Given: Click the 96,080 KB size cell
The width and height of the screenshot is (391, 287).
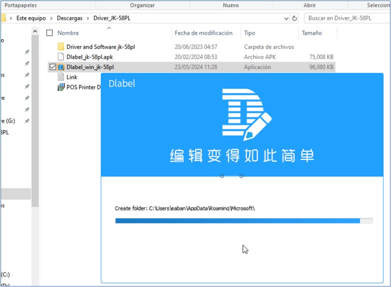Looking at the screenshot, I should [321, 67].
